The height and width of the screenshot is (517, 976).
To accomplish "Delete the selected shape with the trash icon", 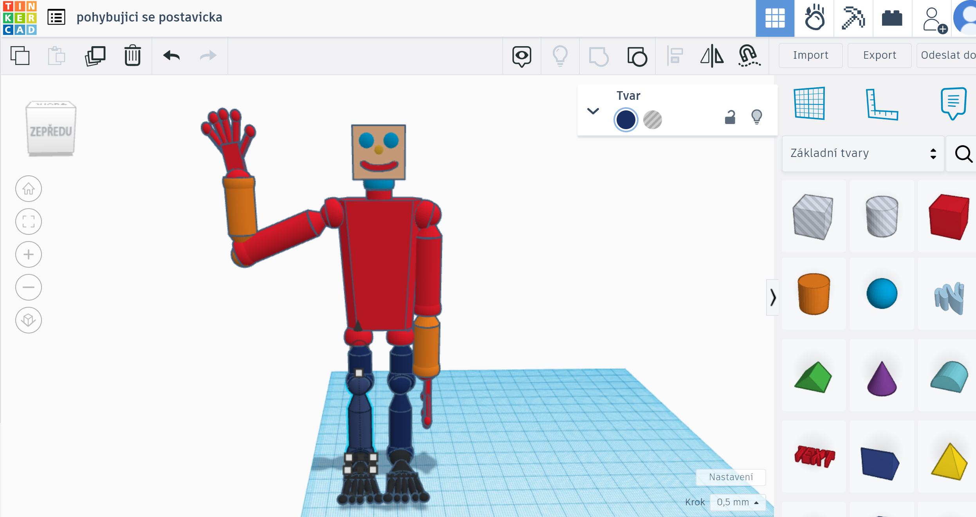I will (x=132, y=56).
